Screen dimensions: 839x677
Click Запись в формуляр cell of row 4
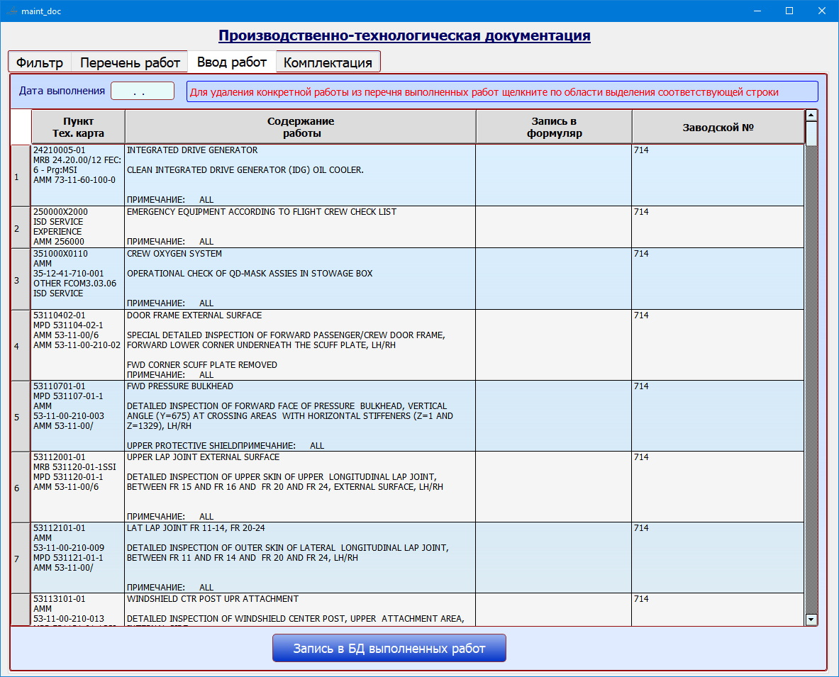[x=554, y=345]
